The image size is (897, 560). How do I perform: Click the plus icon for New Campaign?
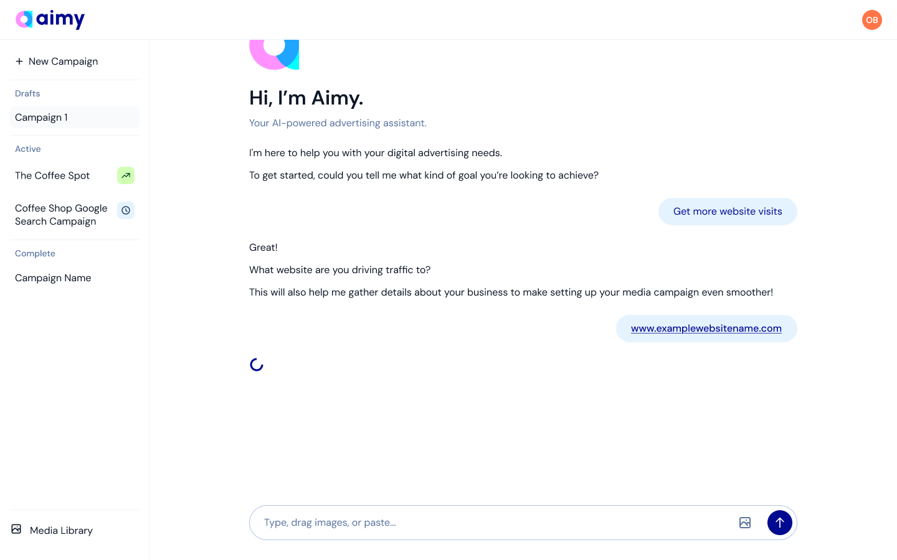(19, 61)
